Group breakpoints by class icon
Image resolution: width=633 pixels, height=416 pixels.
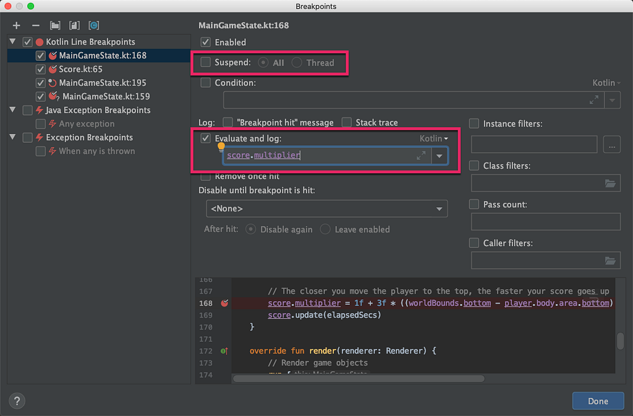[x=94, y=25]
